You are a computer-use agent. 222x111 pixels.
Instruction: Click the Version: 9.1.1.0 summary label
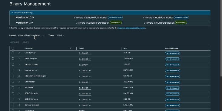[x=25, y=23]
